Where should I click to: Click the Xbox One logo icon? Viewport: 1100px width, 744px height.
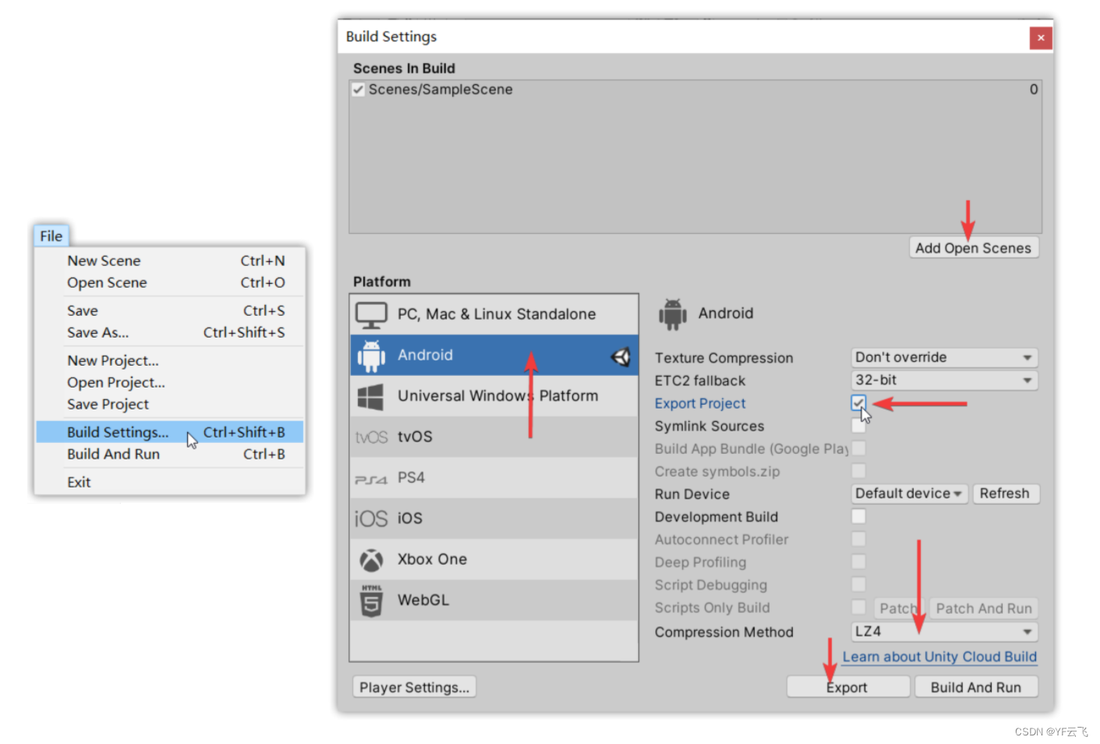coord(371,560)
